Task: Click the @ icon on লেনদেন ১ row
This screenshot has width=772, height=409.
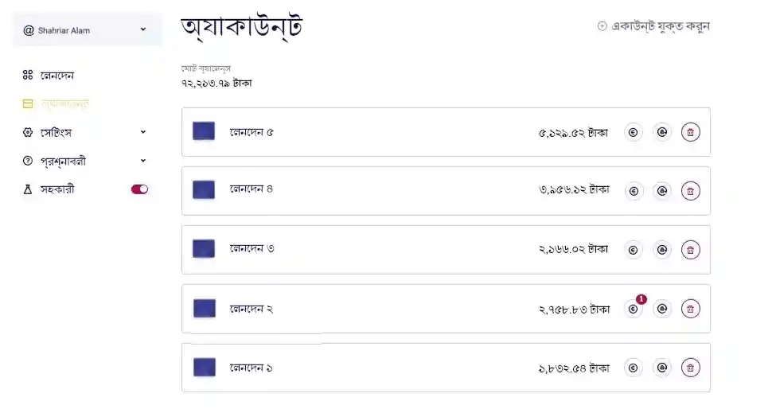Action: click(x=662, y=368)
